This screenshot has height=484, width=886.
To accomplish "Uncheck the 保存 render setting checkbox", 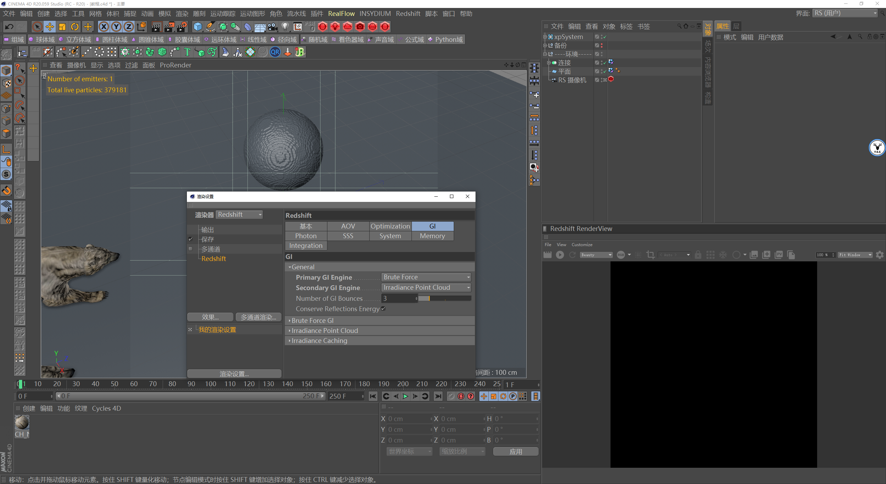I will pos(190,239).
